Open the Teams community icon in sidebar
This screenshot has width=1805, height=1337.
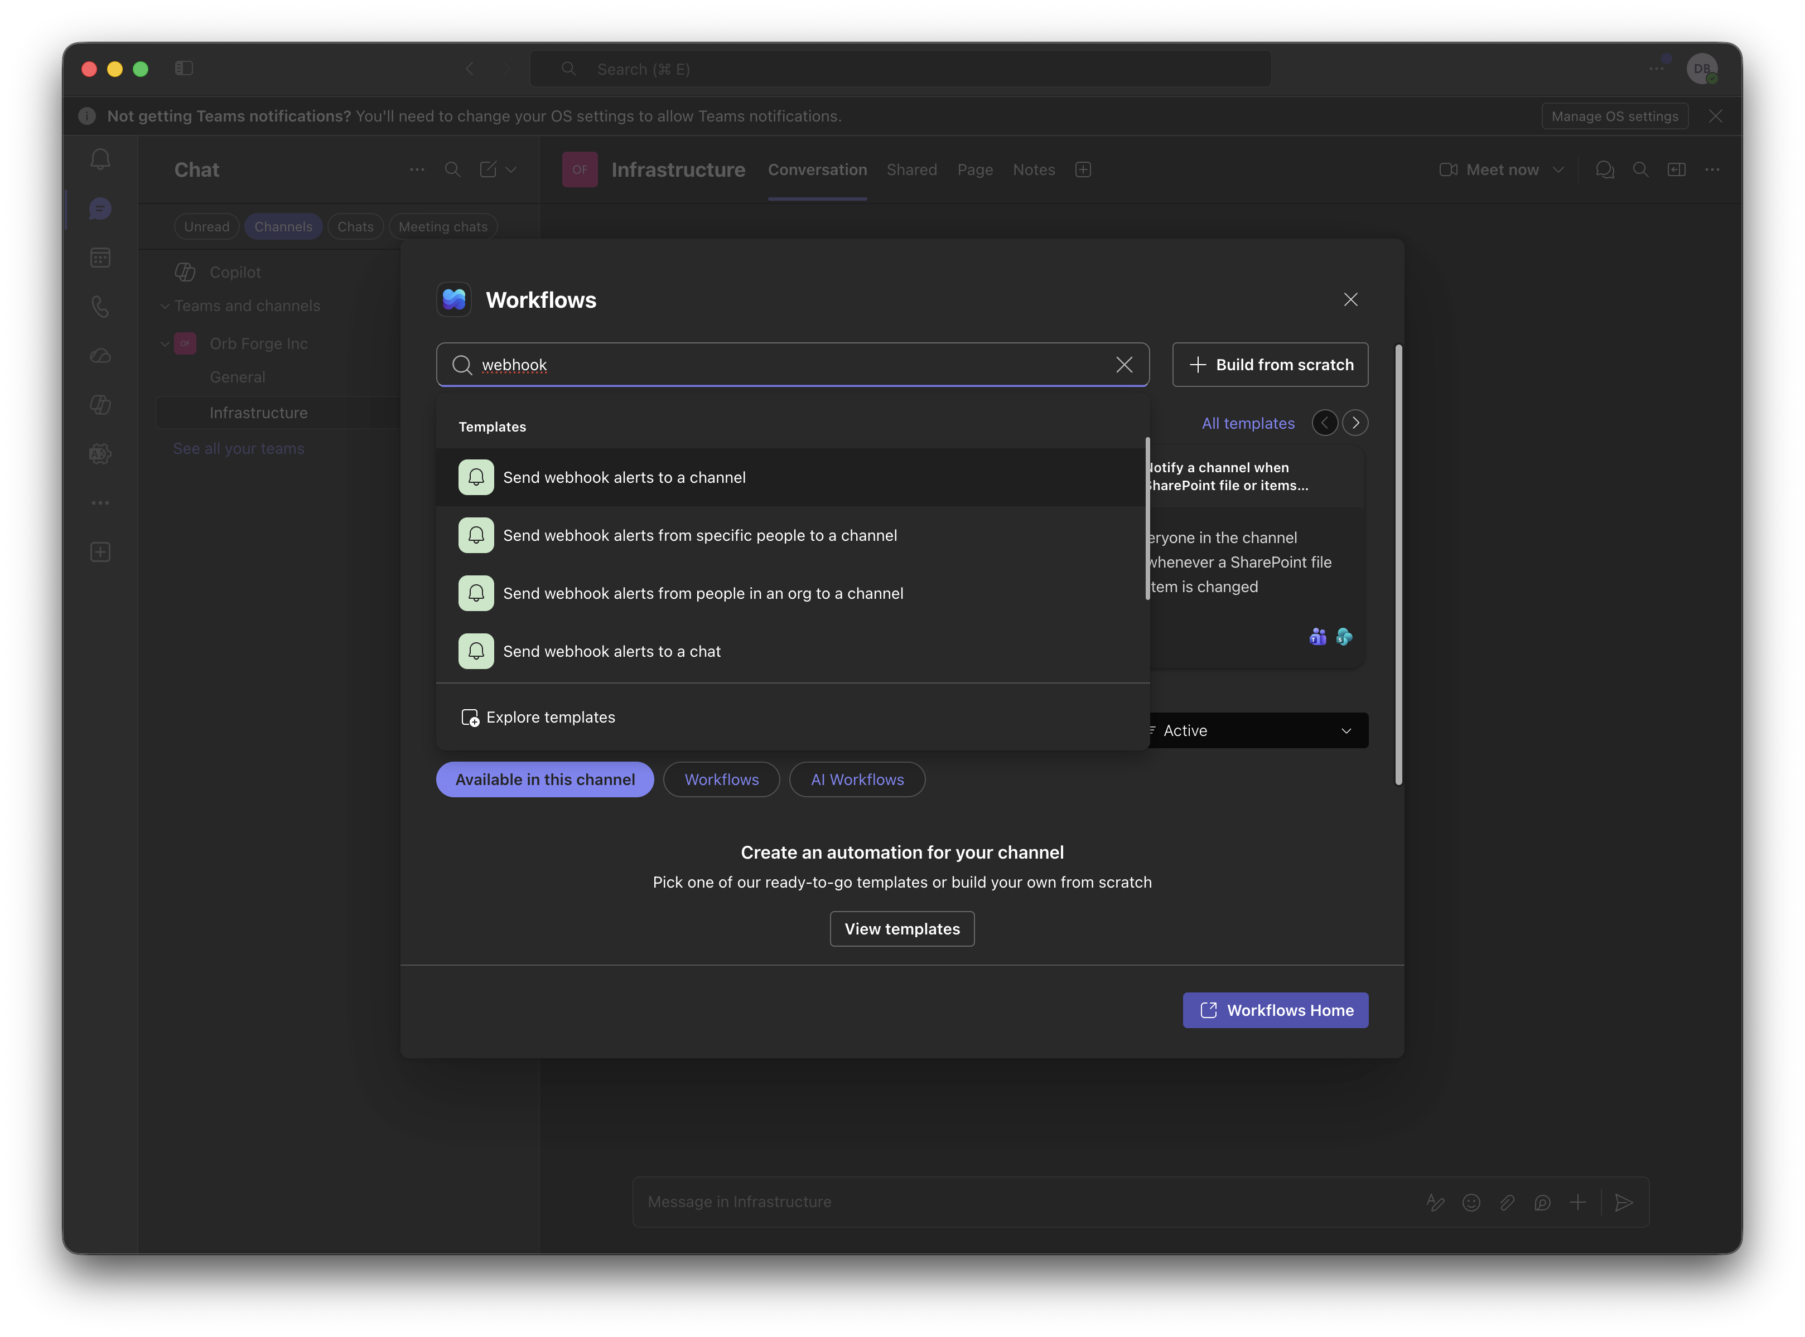pos(100,454)
